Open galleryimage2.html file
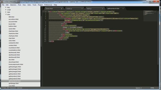Image resolution: width=161 pixels, height=90 pixels. pyautogui.click(x=15, y=69)
